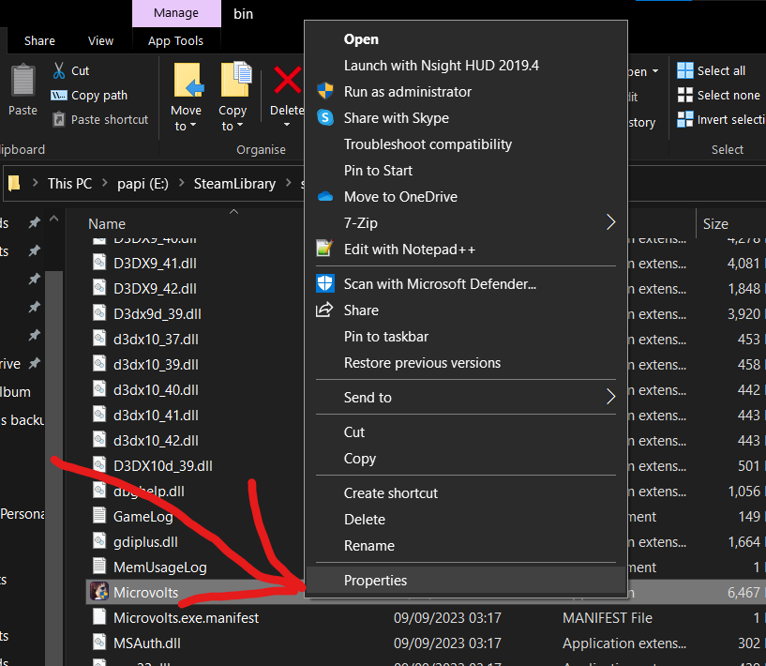The height and width of the screenshot is (666, 766).
Task: Select Launch with Nsight HUD 2019.4
Action: pos(466,66)
